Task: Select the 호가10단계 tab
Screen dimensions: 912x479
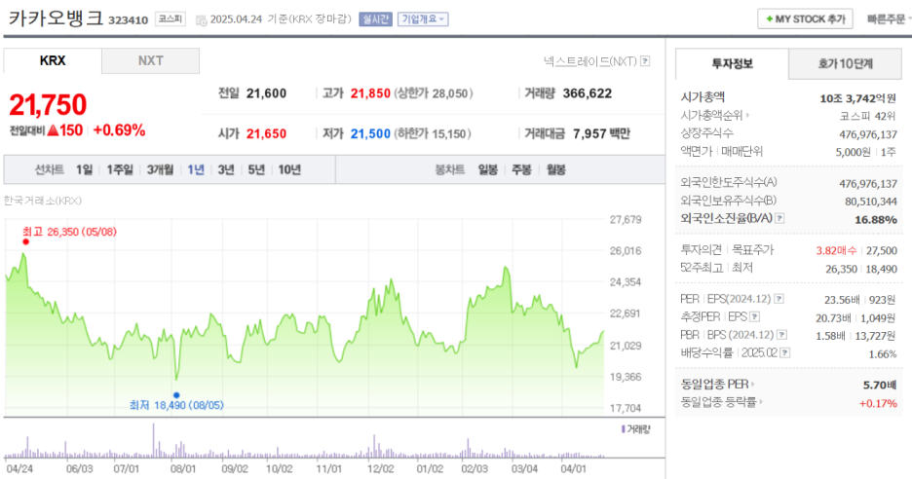Action: tap(845, 64)
